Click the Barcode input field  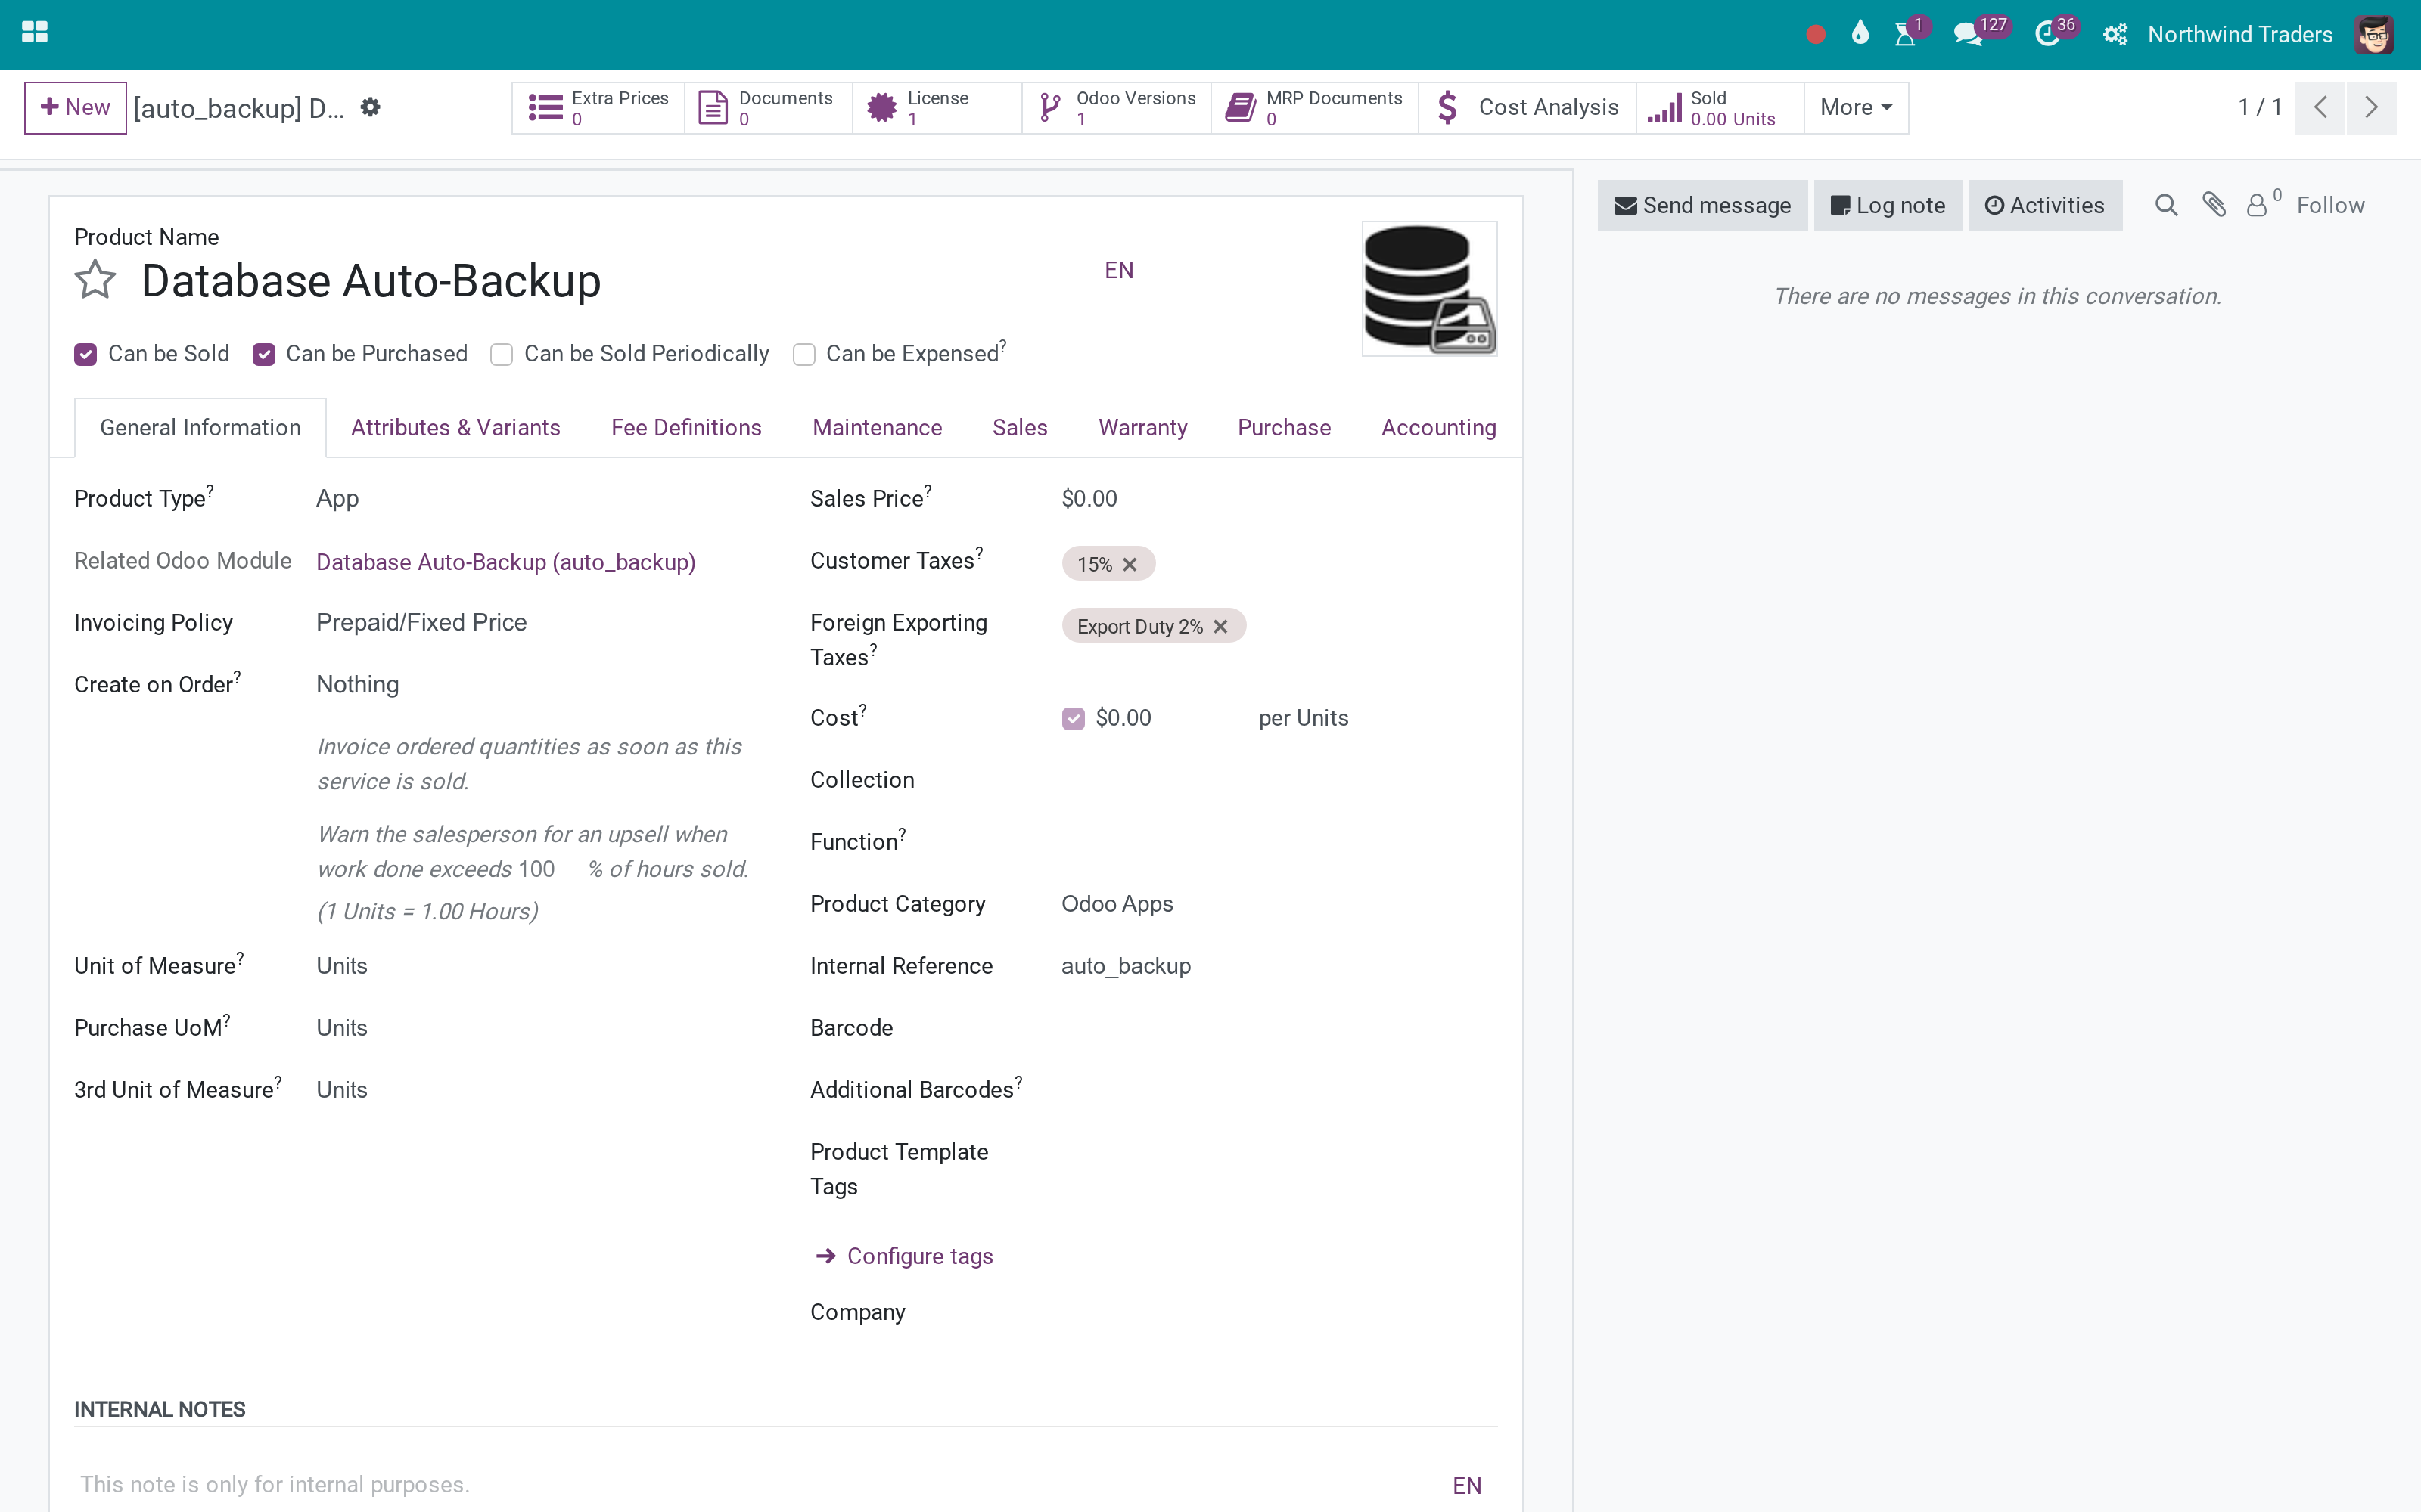pyautogui.click(x=1279, y=1028)
